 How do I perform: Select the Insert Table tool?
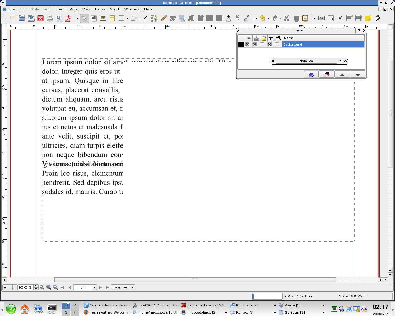click(112, 18)
